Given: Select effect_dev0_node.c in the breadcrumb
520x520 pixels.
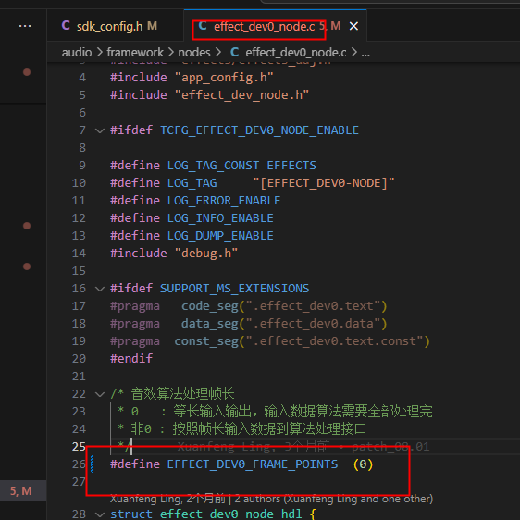Looking at the screenshot, I should (x=296, y=53).
